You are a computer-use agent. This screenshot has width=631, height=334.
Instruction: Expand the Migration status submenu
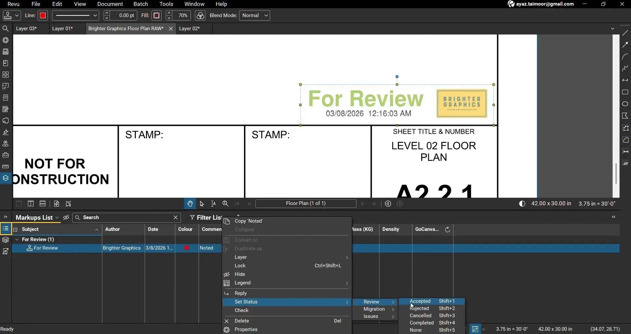375,309
